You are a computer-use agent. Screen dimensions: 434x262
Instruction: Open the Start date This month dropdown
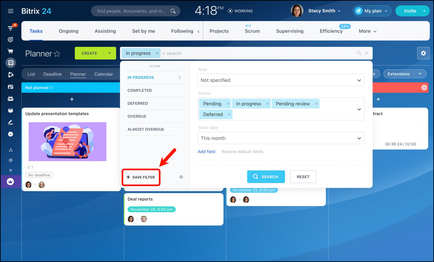[281, 138]
